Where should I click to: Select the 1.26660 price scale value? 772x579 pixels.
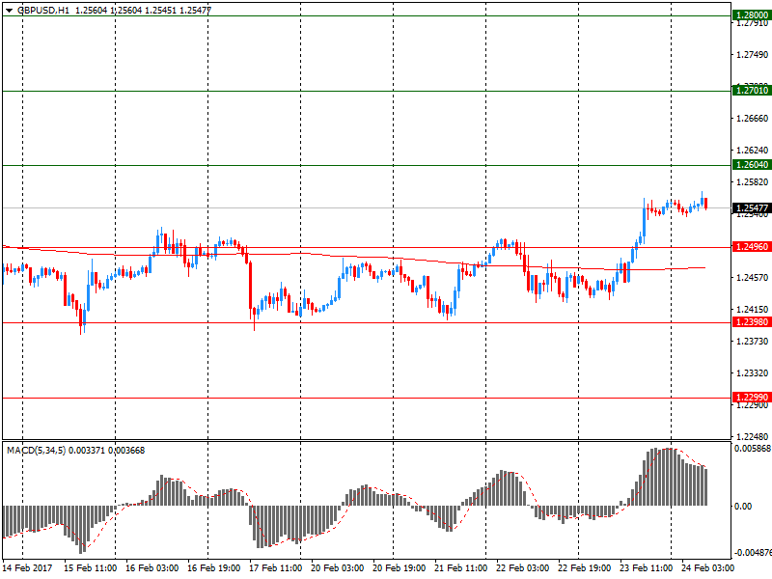pos(752,118)
